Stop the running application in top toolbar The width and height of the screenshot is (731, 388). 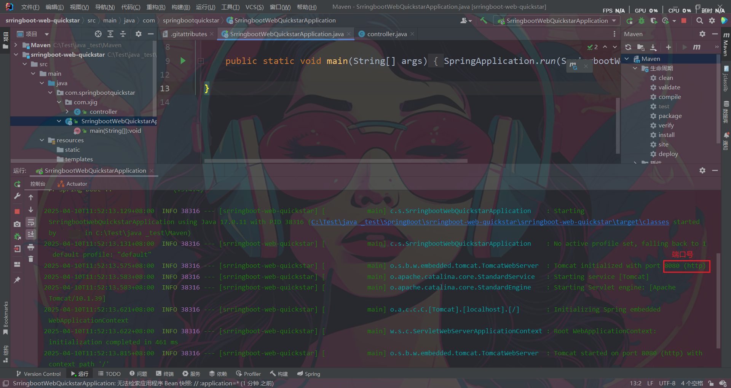684,21
